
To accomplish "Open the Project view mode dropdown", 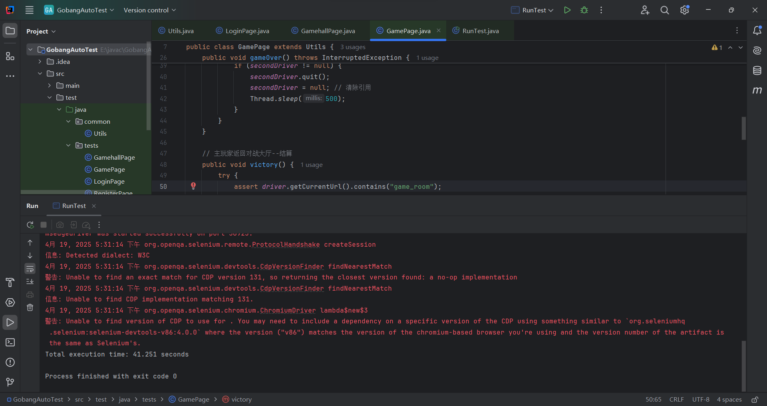I will [41, 31].
